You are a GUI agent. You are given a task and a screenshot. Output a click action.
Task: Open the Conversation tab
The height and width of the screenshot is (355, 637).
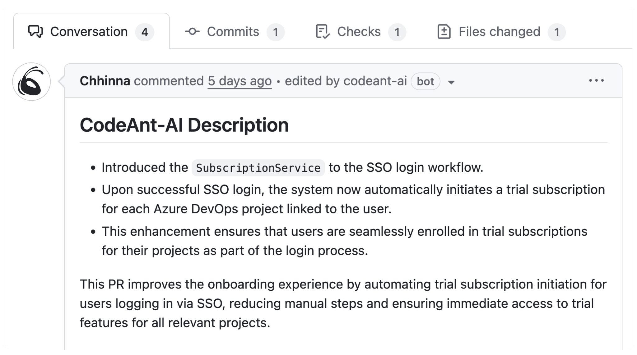[x=91, y=31]
